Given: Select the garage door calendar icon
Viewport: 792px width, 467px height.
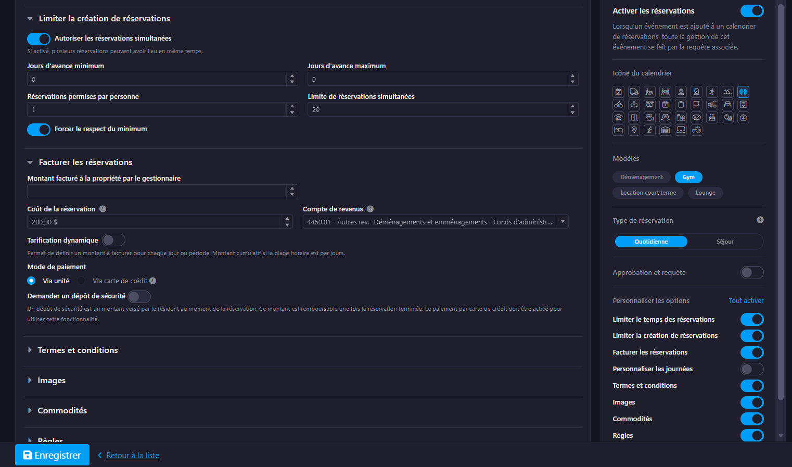Looking at the screenshot, I should [665, 130].
